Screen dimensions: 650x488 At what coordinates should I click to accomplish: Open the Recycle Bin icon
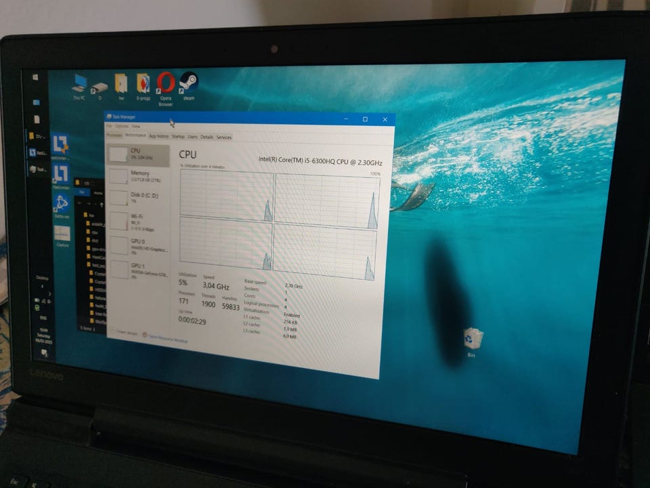[x=473, y=342]
